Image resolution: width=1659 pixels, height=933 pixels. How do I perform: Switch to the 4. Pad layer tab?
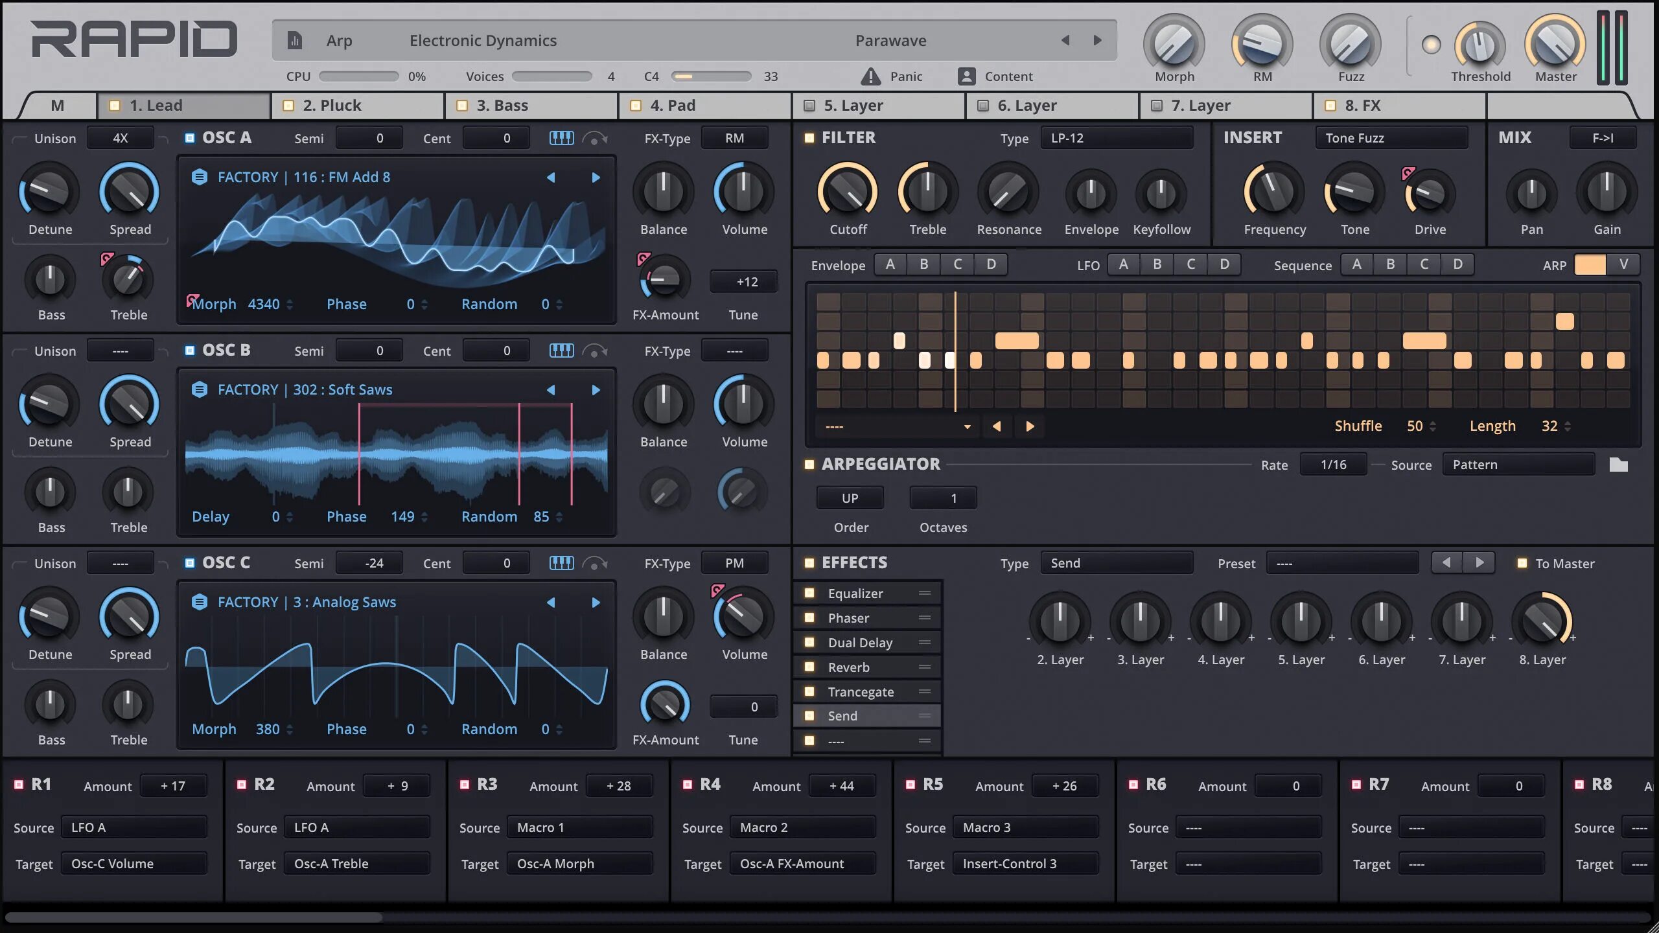tap(705, 106)
